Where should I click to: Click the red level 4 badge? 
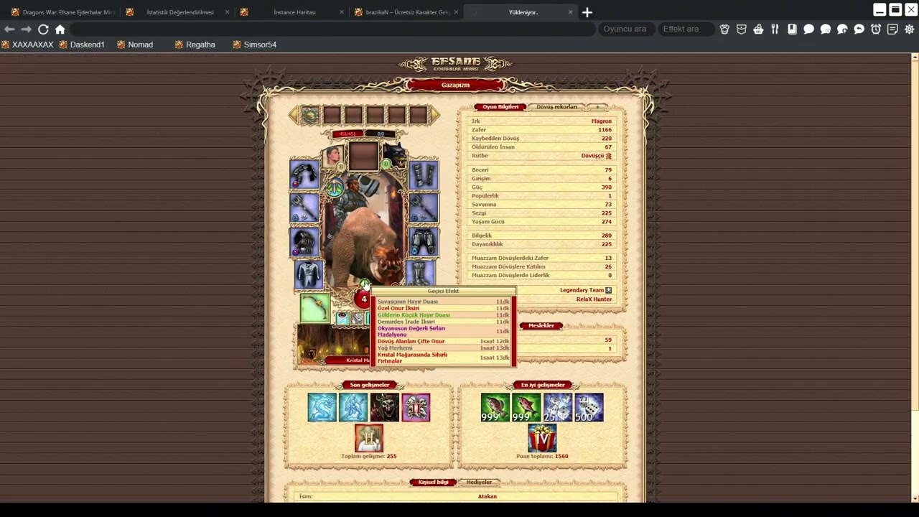tap(364, 299)
